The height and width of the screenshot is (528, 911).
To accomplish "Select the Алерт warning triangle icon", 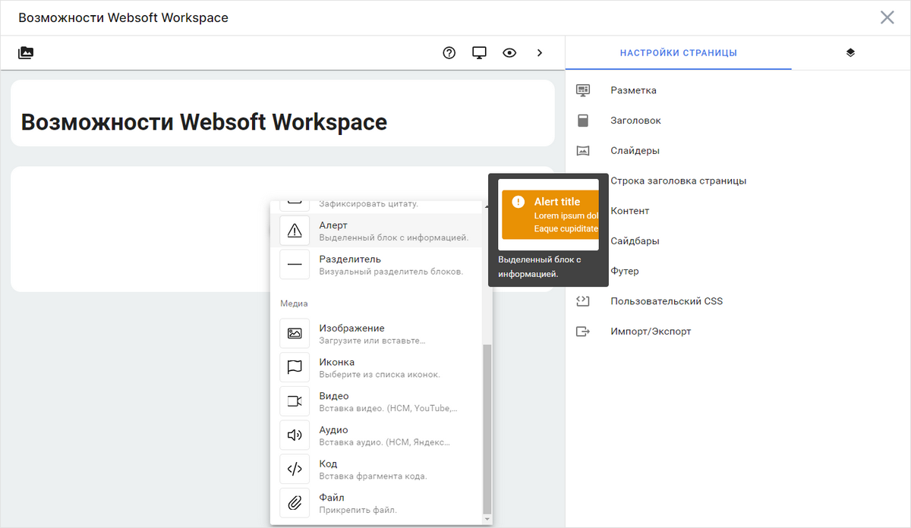I will tap(295, 231).
